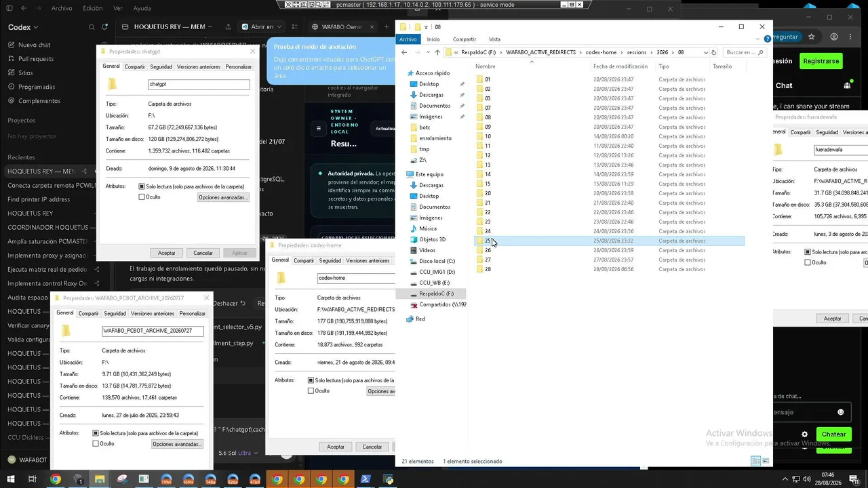Toggle Solo lectura in fueradewafa properties

808,251
